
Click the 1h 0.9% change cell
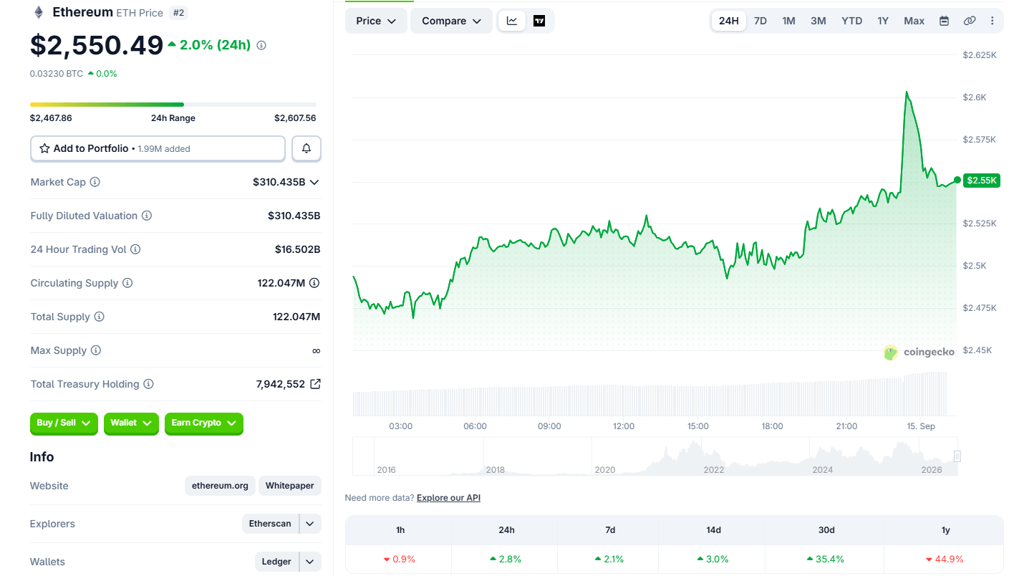[x=400, y=559]
